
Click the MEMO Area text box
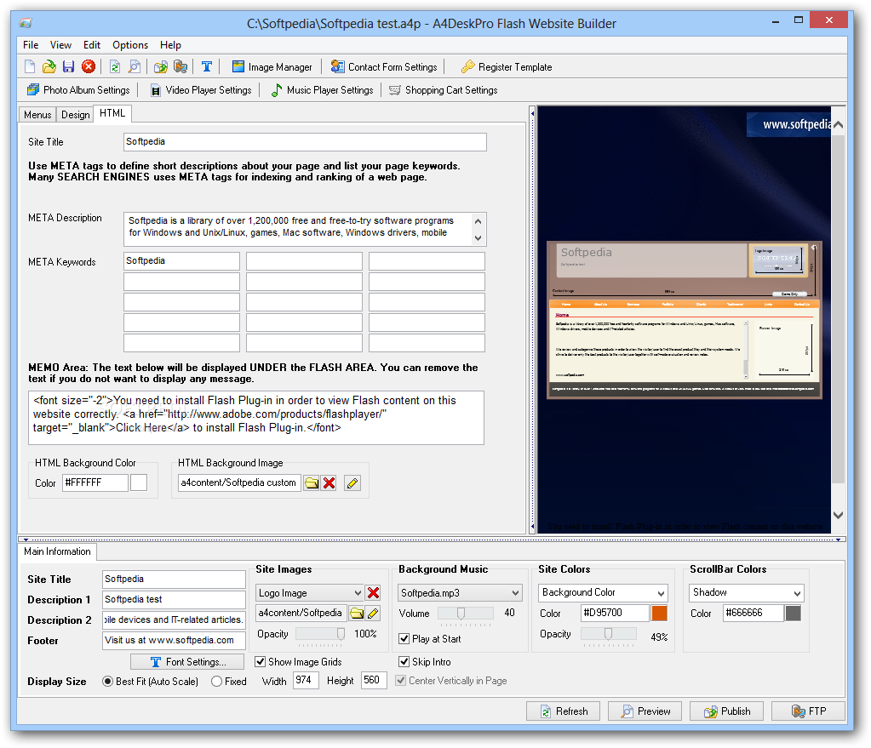[256, 418]
